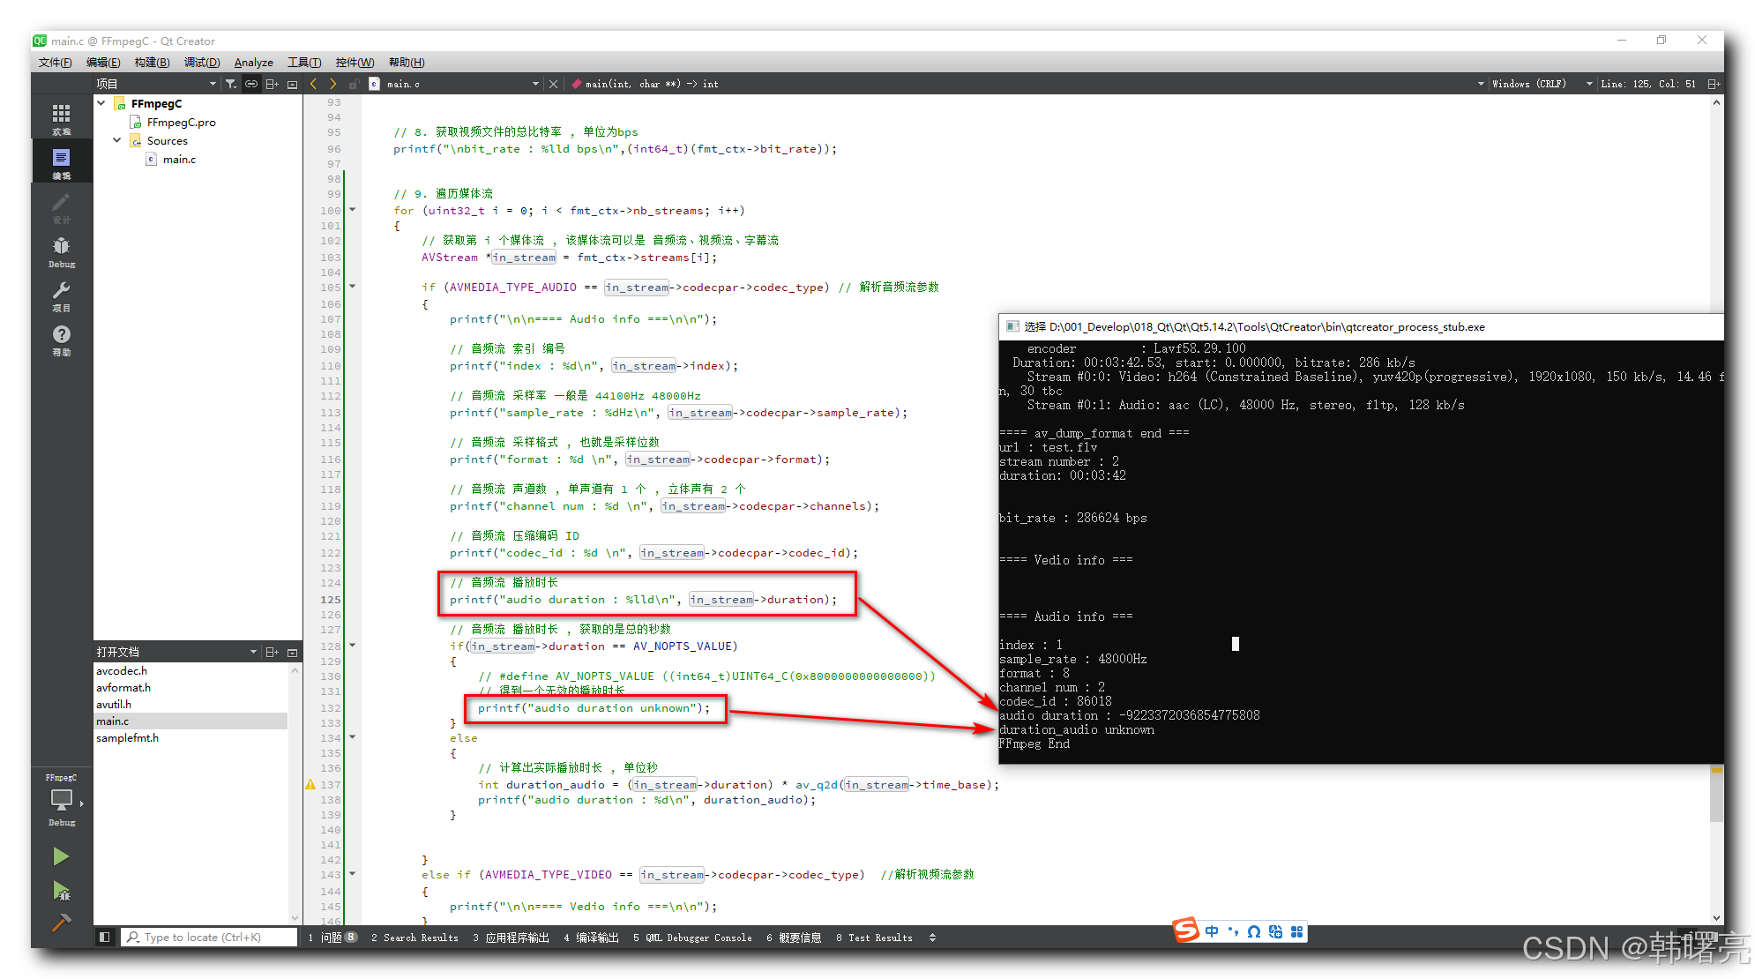Toggle the left sidebar visibility
The height and width of the screenshot is (979, 1755).
click(104, 937)
